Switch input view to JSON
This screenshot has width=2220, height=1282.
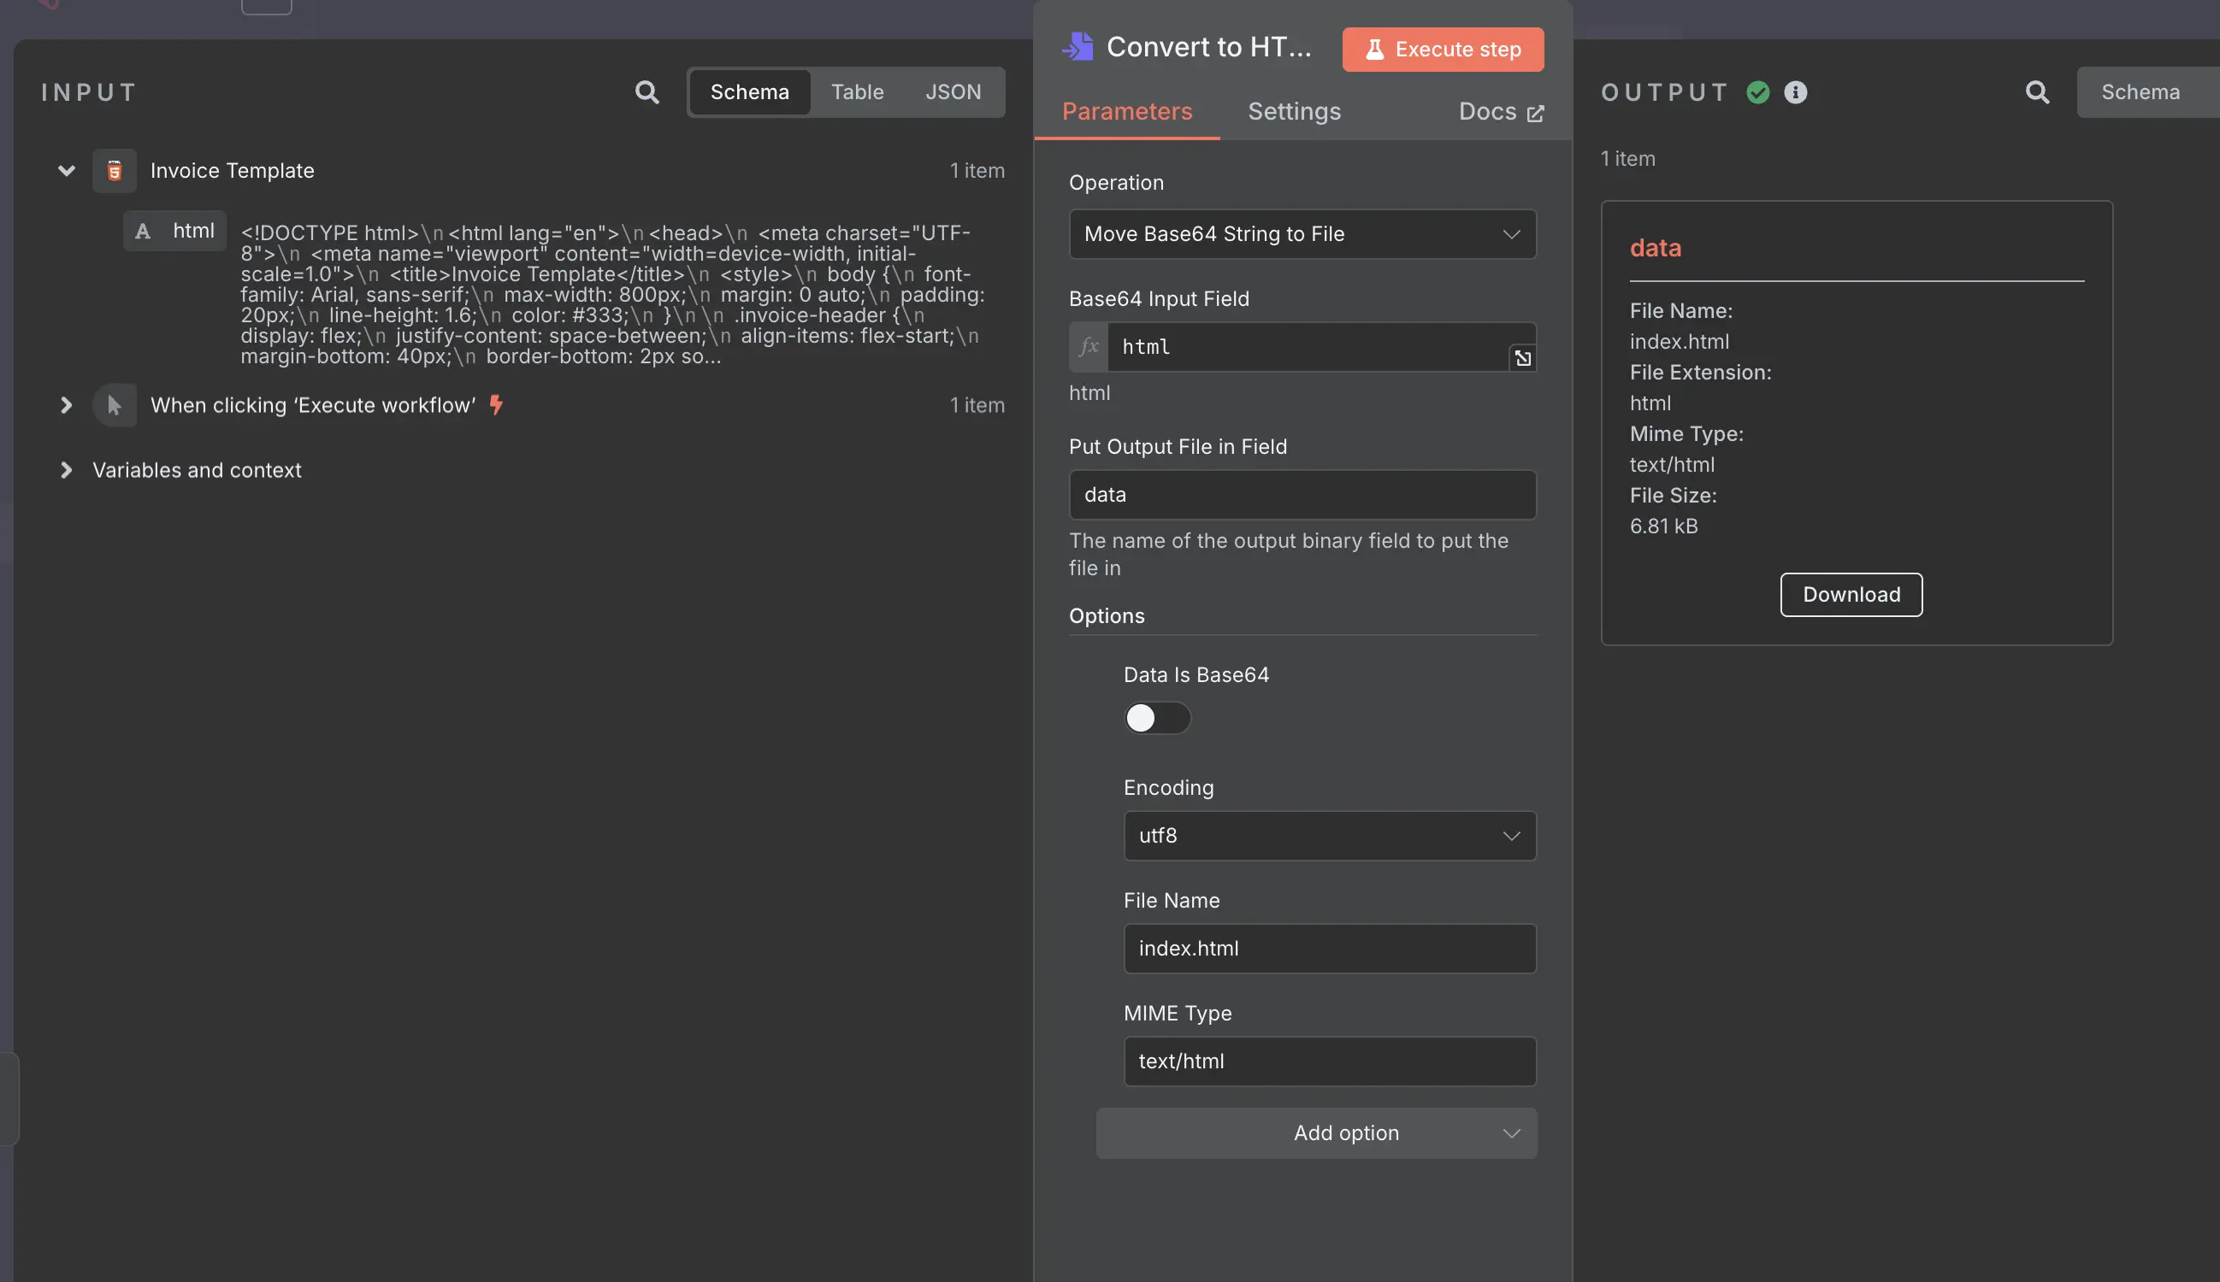point(953,91)
